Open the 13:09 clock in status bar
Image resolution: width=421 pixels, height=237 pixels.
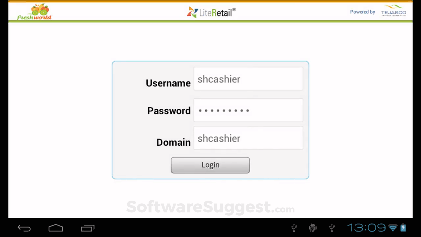coord(366,228)
